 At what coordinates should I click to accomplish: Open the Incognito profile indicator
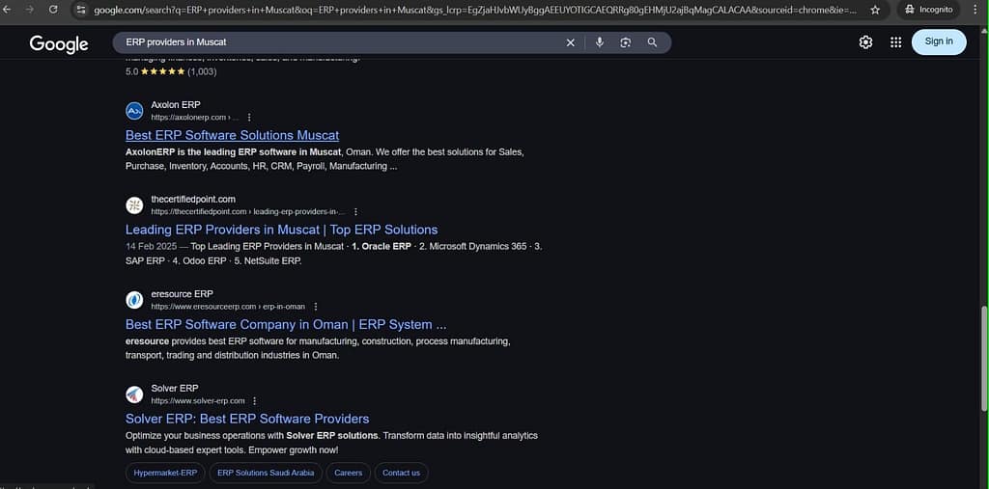(928, 10)
